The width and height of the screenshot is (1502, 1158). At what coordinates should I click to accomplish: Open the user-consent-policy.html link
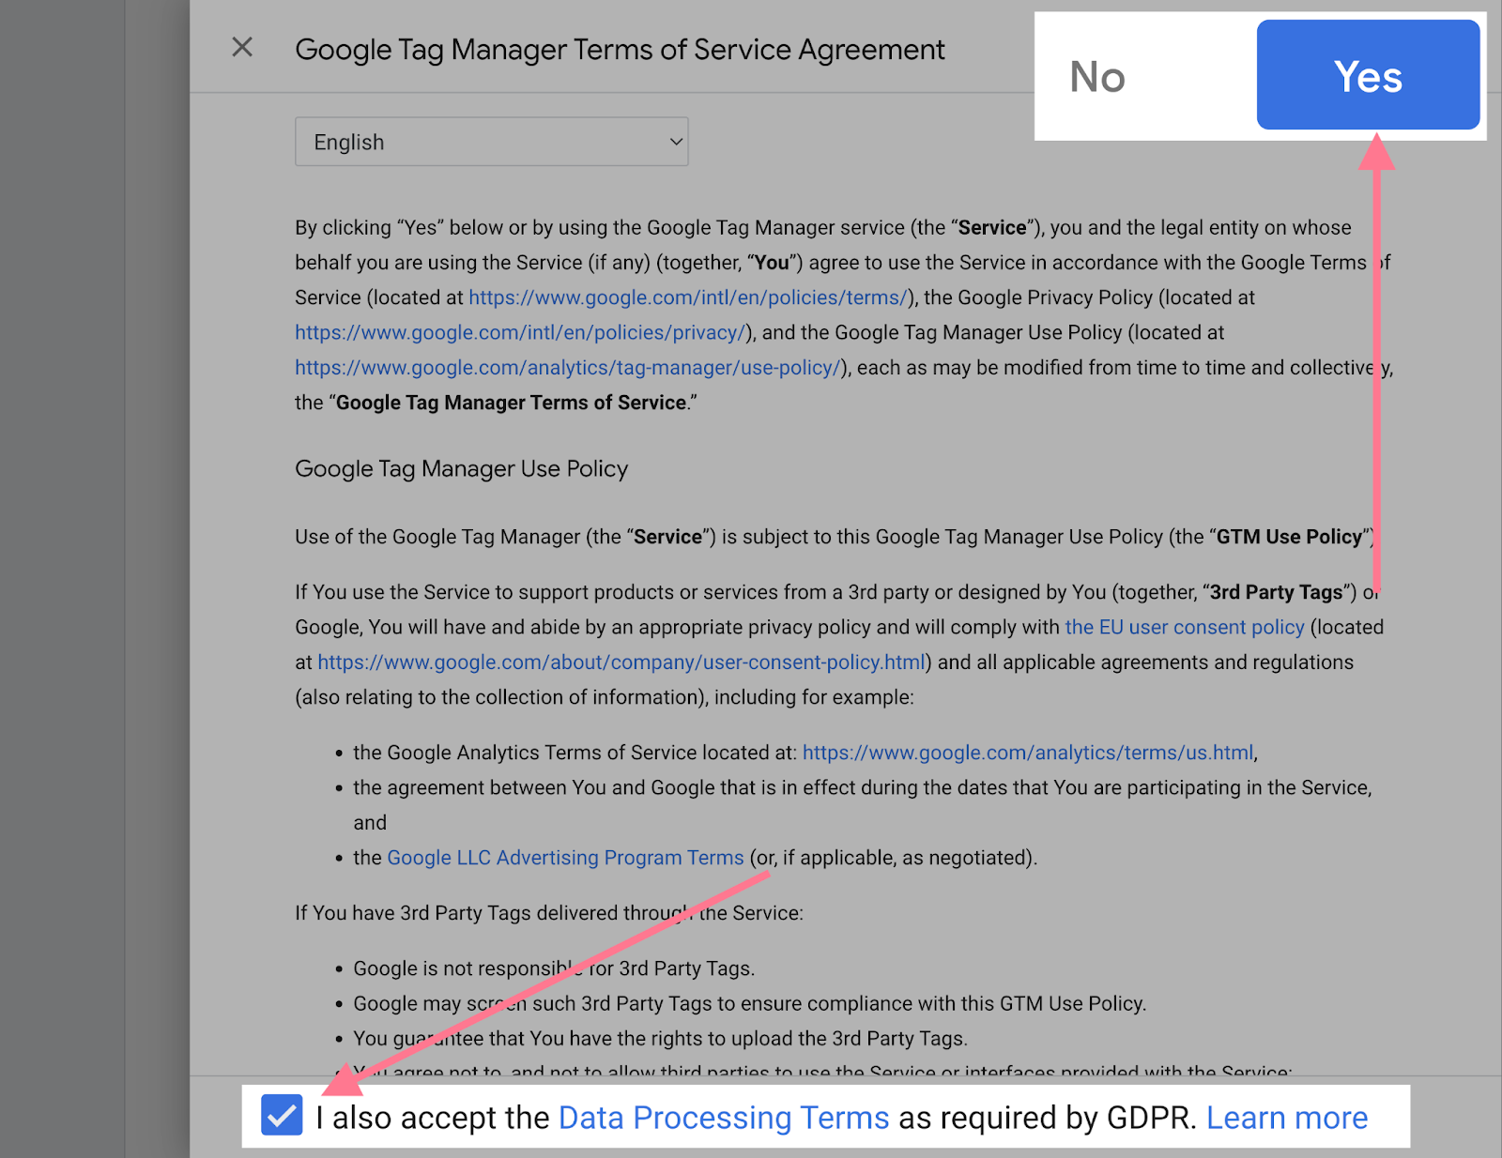[x=621, y=662]
